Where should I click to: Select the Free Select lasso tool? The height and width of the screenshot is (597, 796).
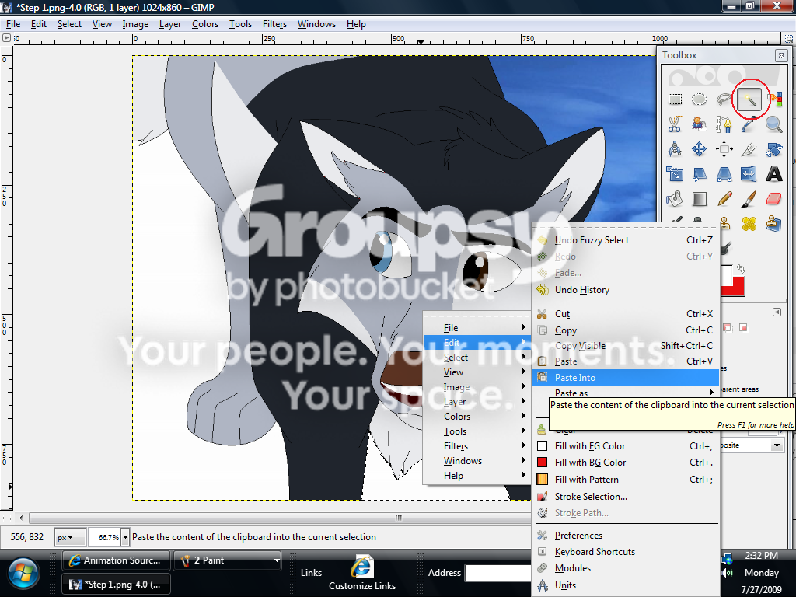point(724,99)
